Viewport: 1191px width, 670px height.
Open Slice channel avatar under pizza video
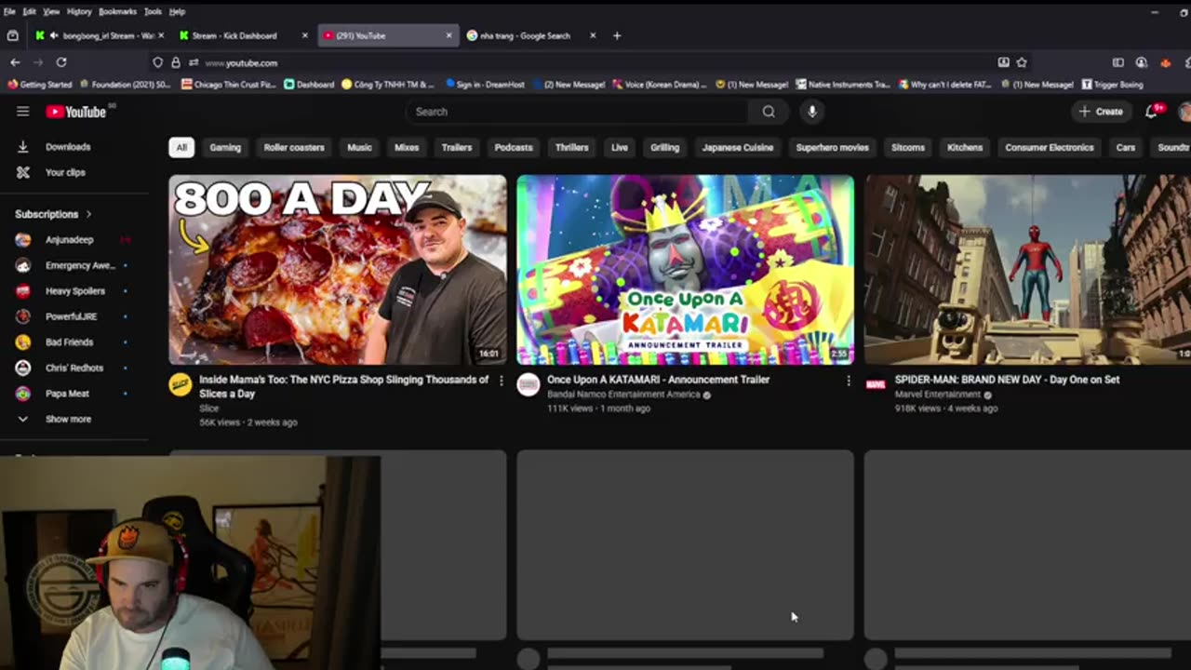pyautogui.click(x=181, y=384)
